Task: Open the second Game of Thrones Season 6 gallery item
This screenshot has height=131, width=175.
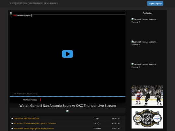Action: 144,43
